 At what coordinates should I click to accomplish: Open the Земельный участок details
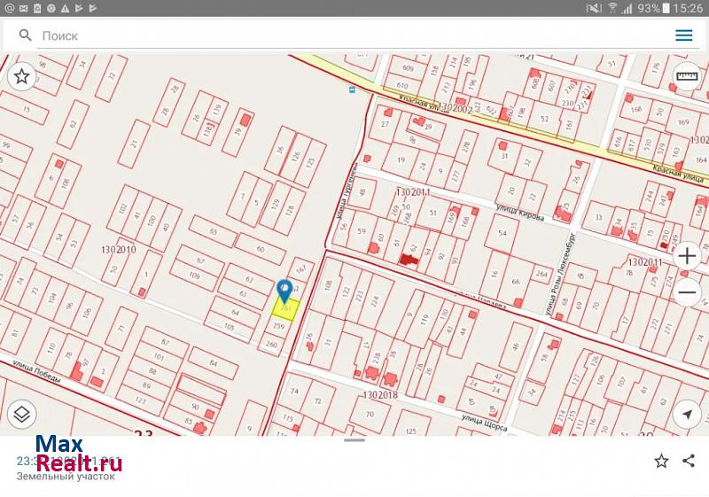coord(66,476)
